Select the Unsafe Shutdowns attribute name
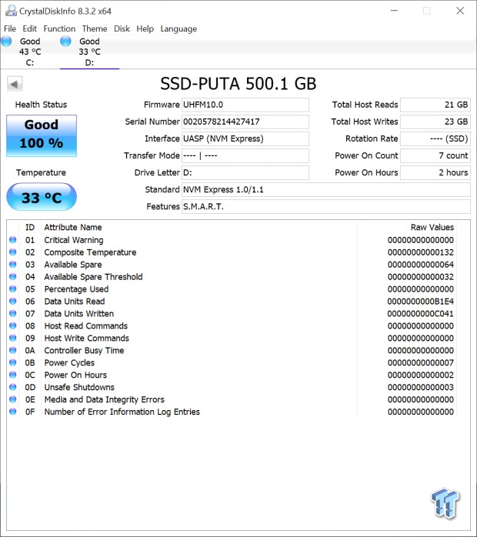The height and width of the screenshot is (537, 477). coord(79,387)
